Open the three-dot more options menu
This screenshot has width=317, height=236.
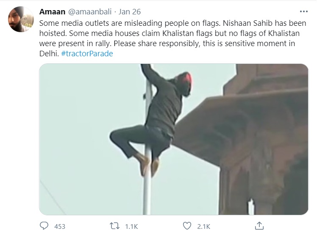click(x=303, y=11)
